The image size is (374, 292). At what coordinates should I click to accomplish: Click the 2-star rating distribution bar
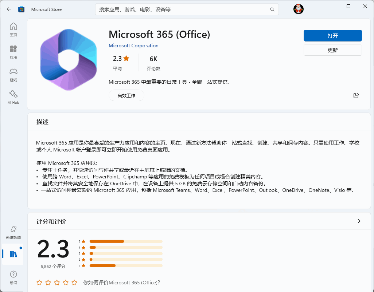[x=126, y=260]
